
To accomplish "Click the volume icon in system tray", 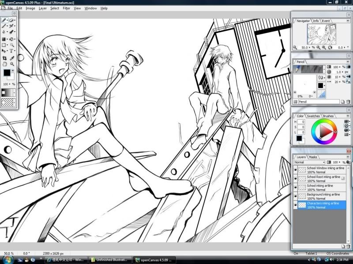I will pos(332,260).
